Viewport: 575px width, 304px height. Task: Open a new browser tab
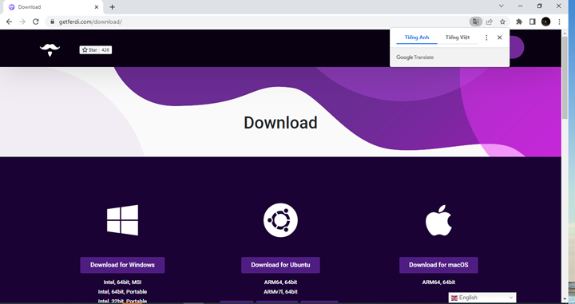(x=113, y=7)
